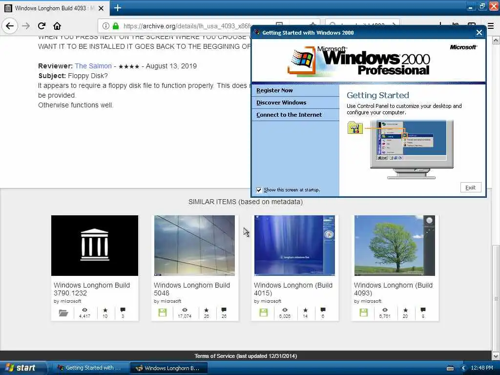Click the Exit button in Getting Started
Screen dimensions: 500x375
point(471,187)
